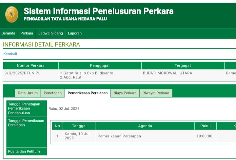Click case number 9/G/2025/PTUN.PL
This screenshot has height=160, width=236.
[23, 73]
